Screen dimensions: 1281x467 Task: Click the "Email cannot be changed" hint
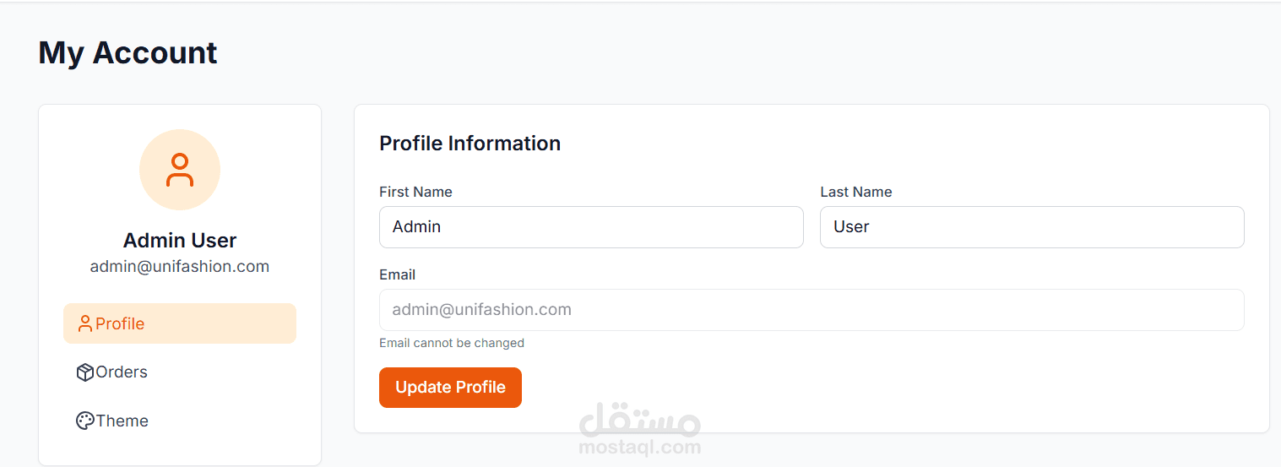[452, 343]
